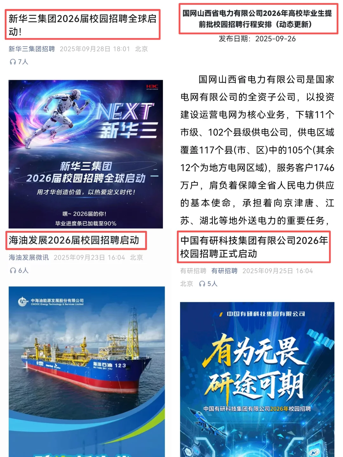Open the 海油发展微讯 account link

[29, 257]
